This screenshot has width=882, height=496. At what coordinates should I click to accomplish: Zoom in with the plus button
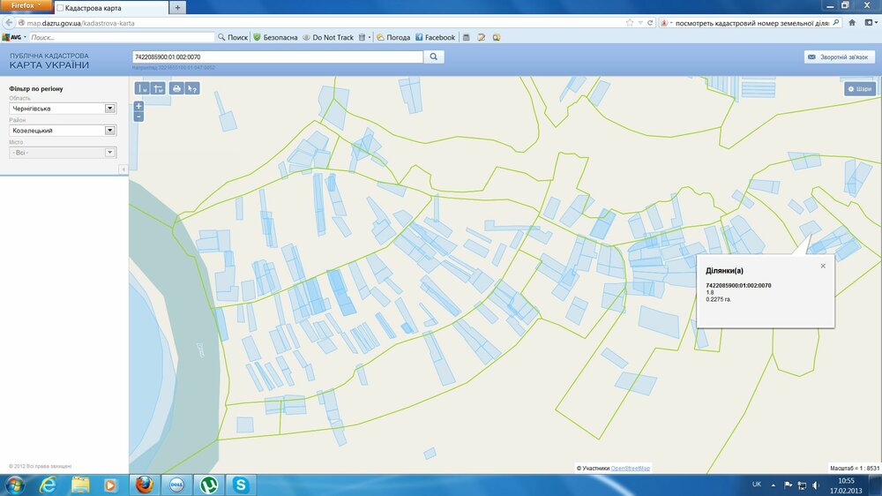pyautogui.click(x=138, y=106)
